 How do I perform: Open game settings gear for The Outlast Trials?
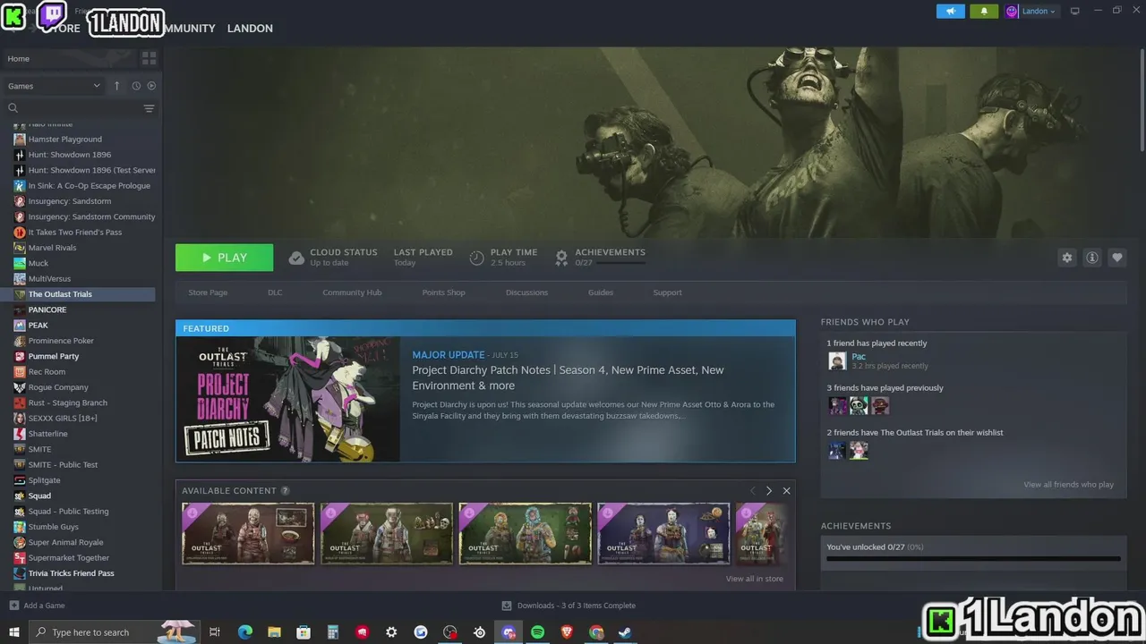1066,258
